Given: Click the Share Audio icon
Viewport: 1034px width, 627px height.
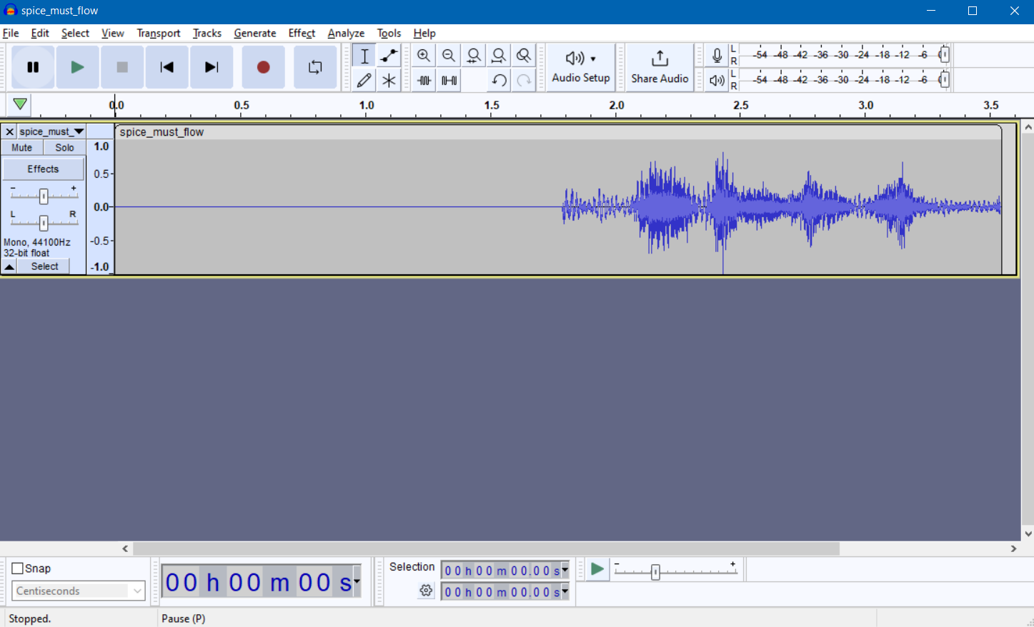Looking at the screenshot, I should coord(659,58).
